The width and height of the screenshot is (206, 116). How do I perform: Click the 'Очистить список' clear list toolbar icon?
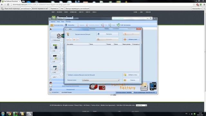point(92,25)
